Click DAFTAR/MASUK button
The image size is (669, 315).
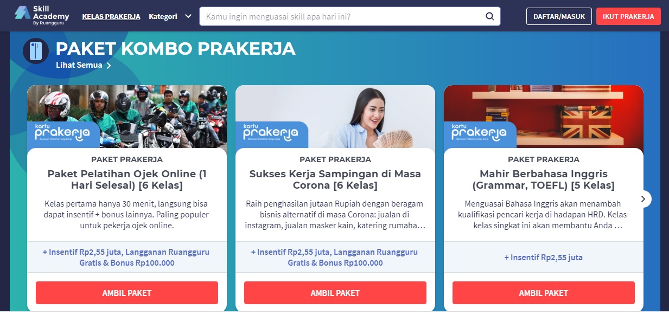click(x=559, y=16)
